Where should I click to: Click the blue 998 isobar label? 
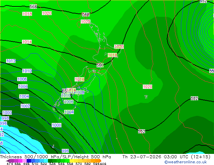point(5,118)
